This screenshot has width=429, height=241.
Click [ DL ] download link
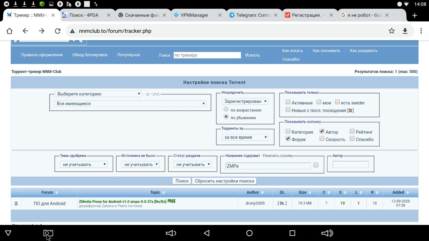(x=282, y=203)
